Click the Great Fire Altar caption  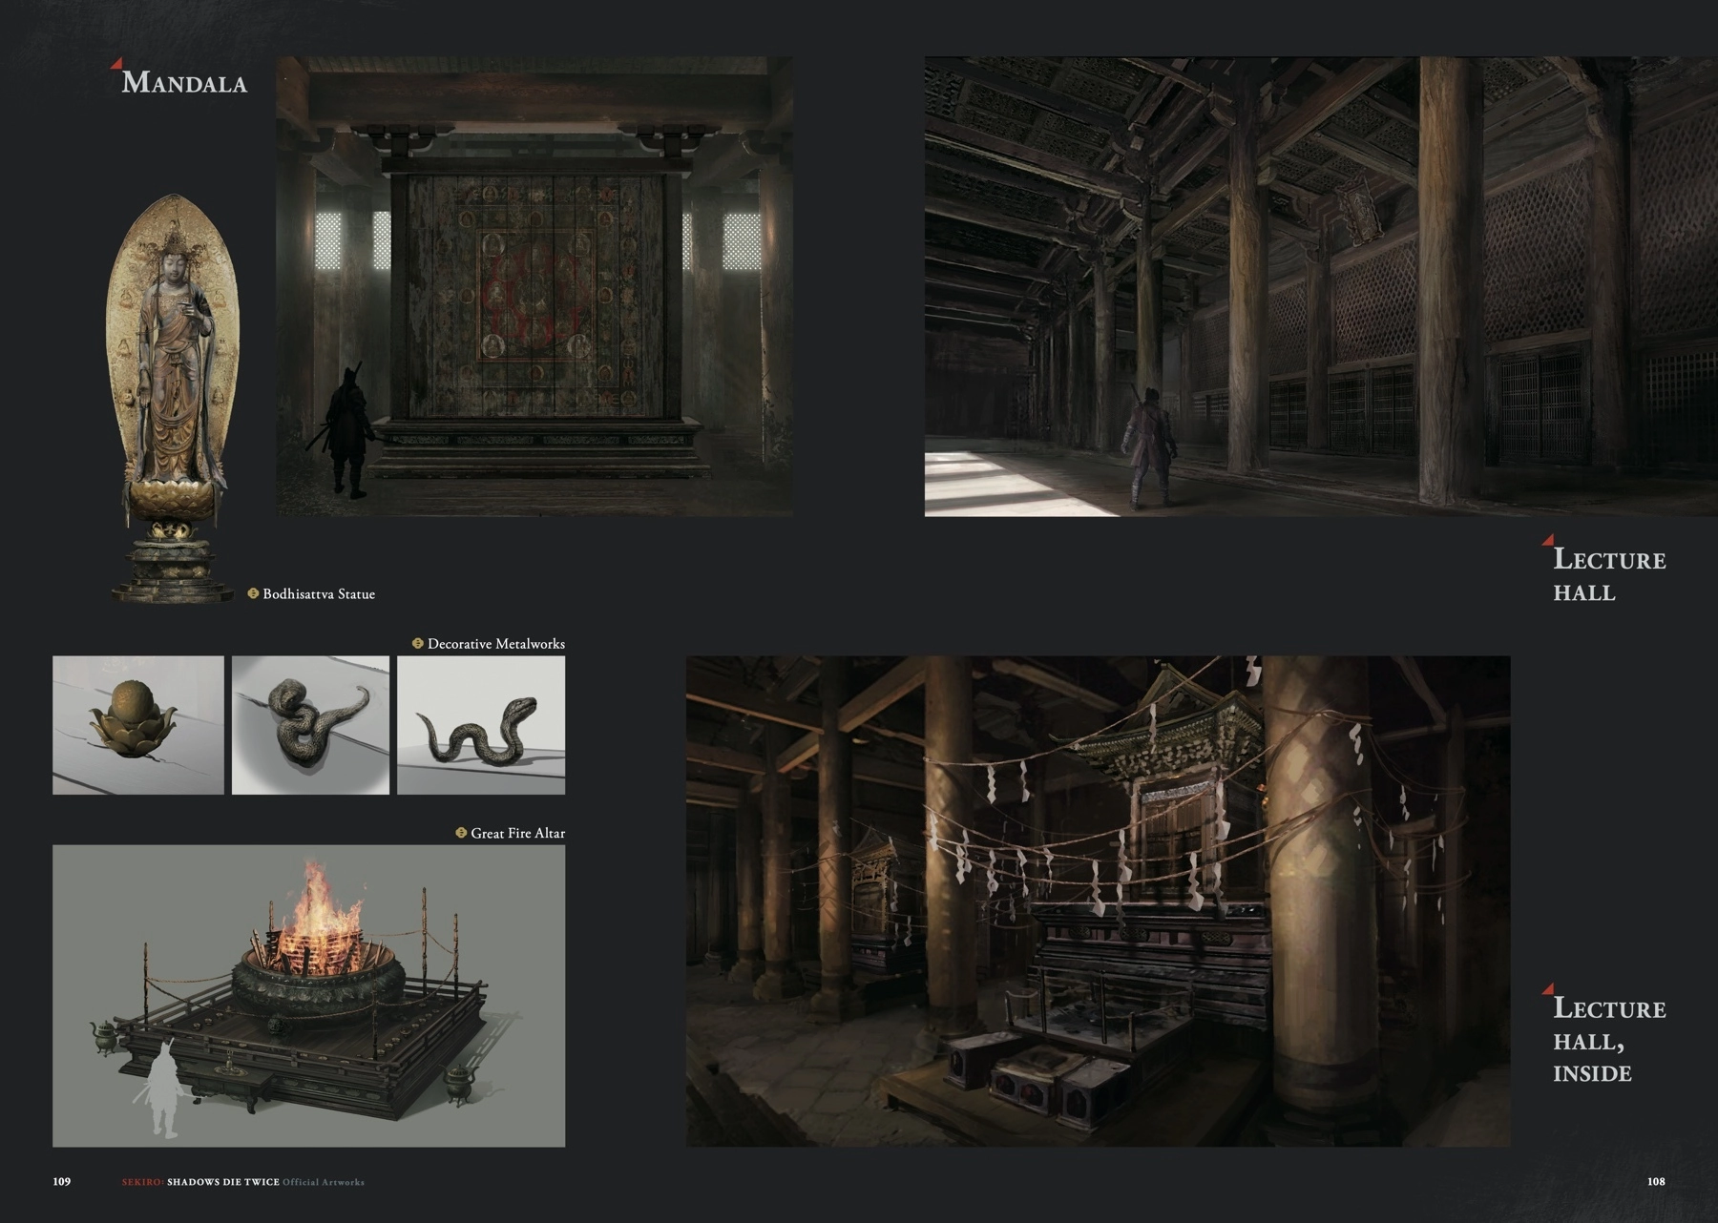(x=517, y=834)
